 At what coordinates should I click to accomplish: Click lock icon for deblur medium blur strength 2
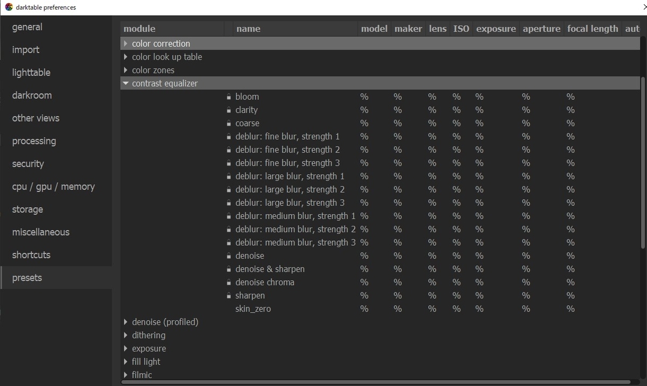pyautogui.click(x=229, y=230)
